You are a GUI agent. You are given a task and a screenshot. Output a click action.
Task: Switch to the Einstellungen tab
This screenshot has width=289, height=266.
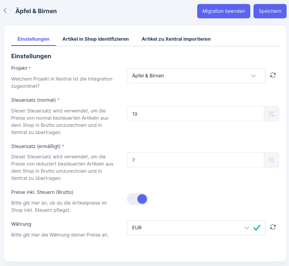[x=34, y=39]
